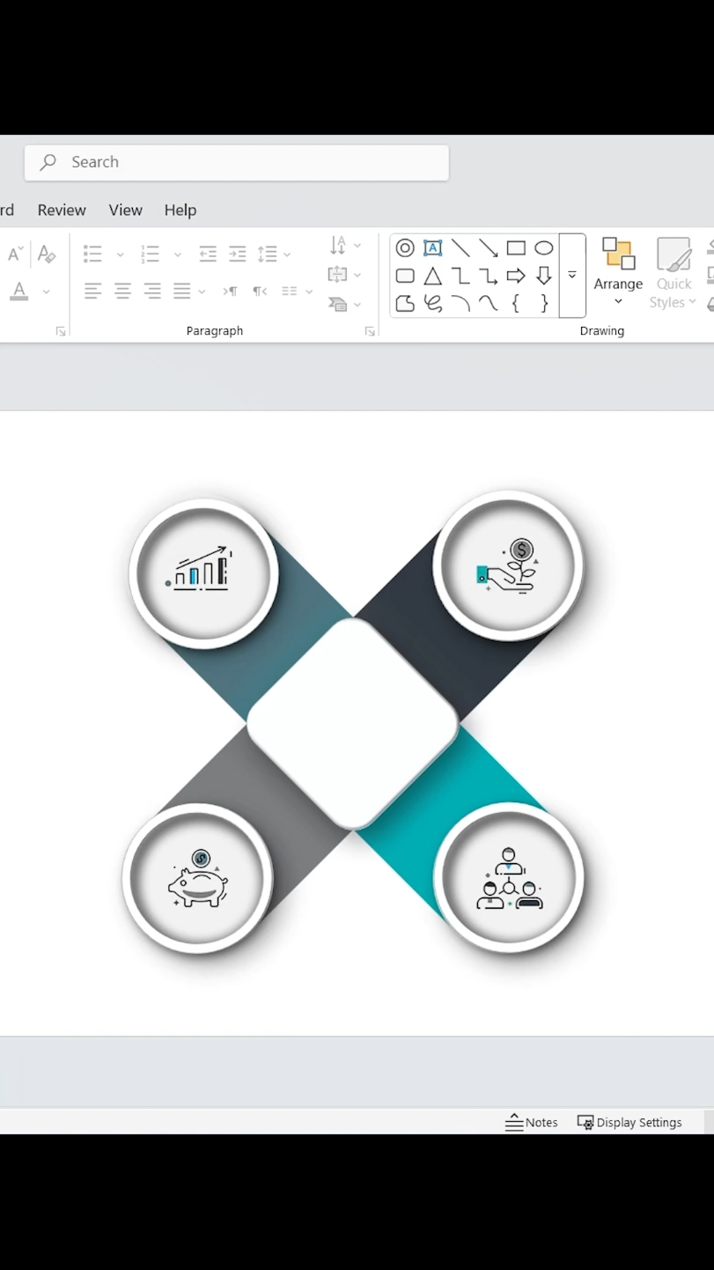Open Display Settings
The height and width of the screenshot is (1270, 714).
pos(630,1122)
